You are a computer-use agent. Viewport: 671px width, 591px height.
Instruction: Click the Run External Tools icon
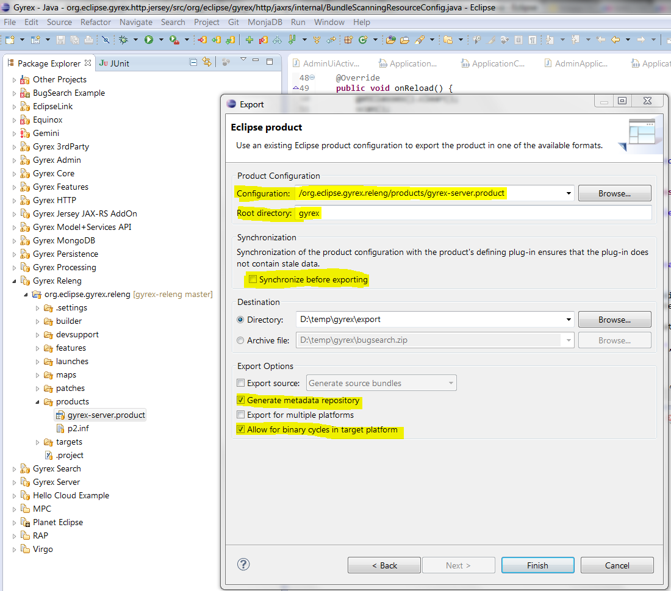(x=174, y=40)
